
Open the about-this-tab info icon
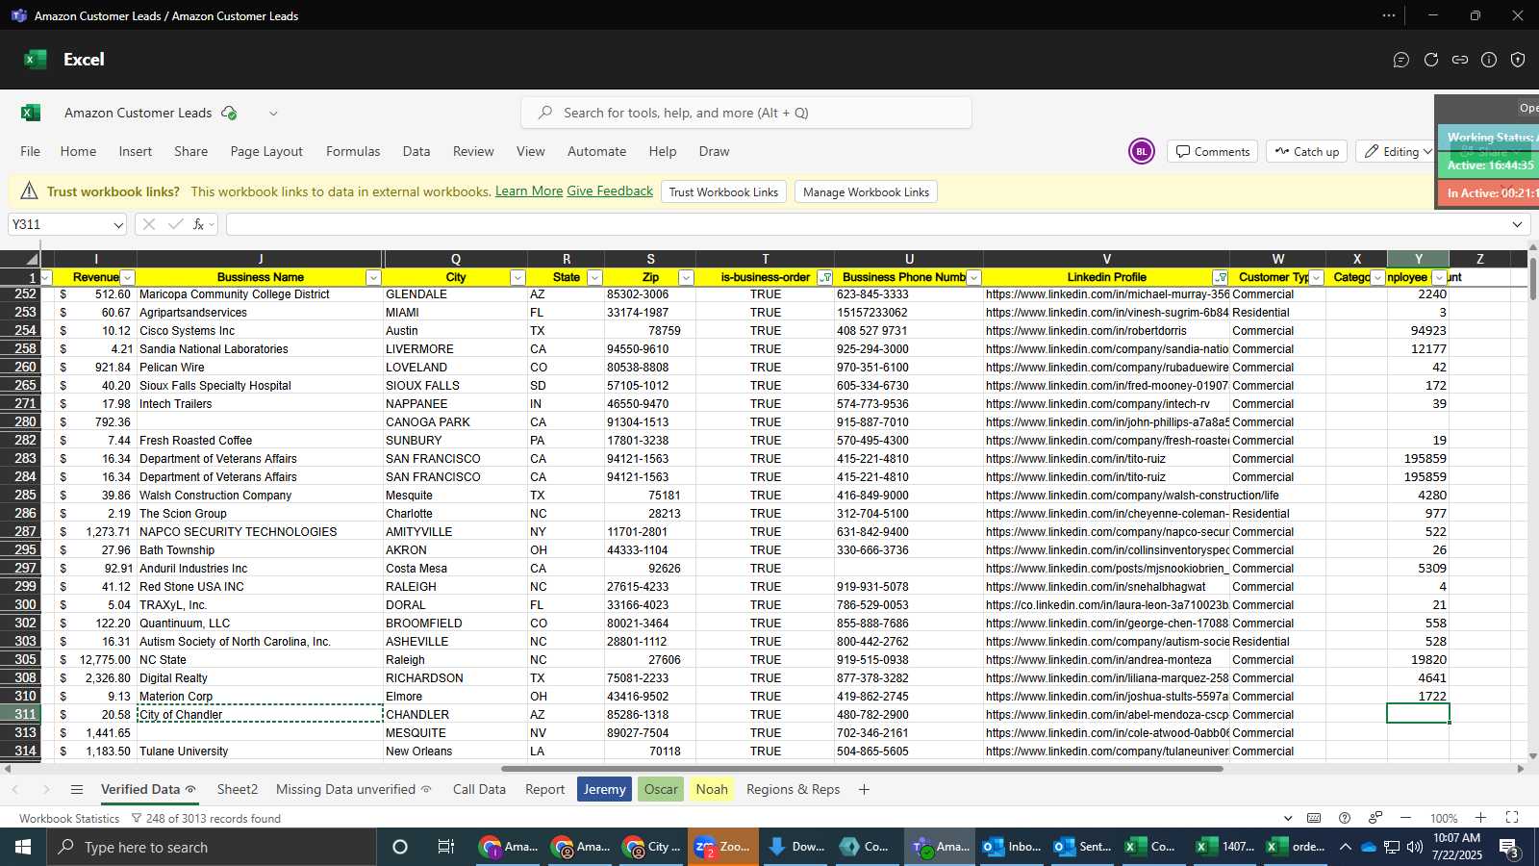coord(1489,60)
